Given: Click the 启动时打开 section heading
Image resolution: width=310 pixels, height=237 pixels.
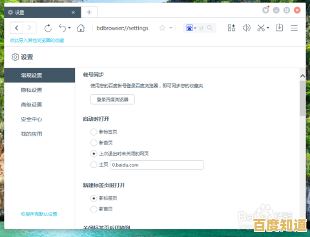Looking at the screenshot, I should coord(96,119).
